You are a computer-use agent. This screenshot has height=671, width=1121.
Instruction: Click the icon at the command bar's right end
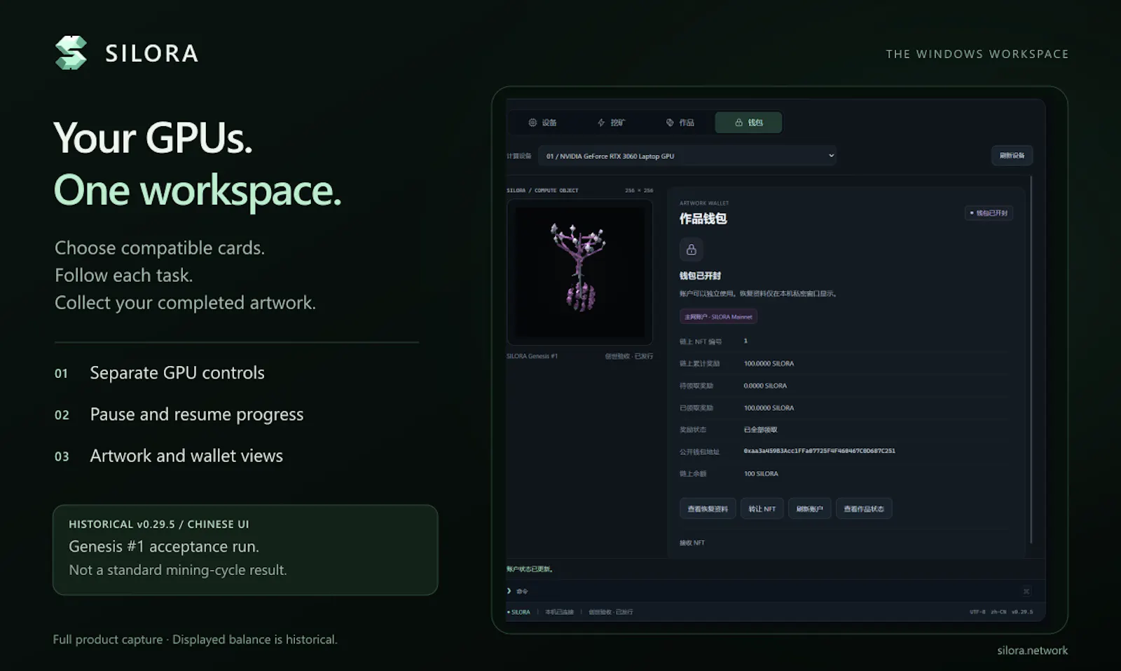(x=1026, y=591)
